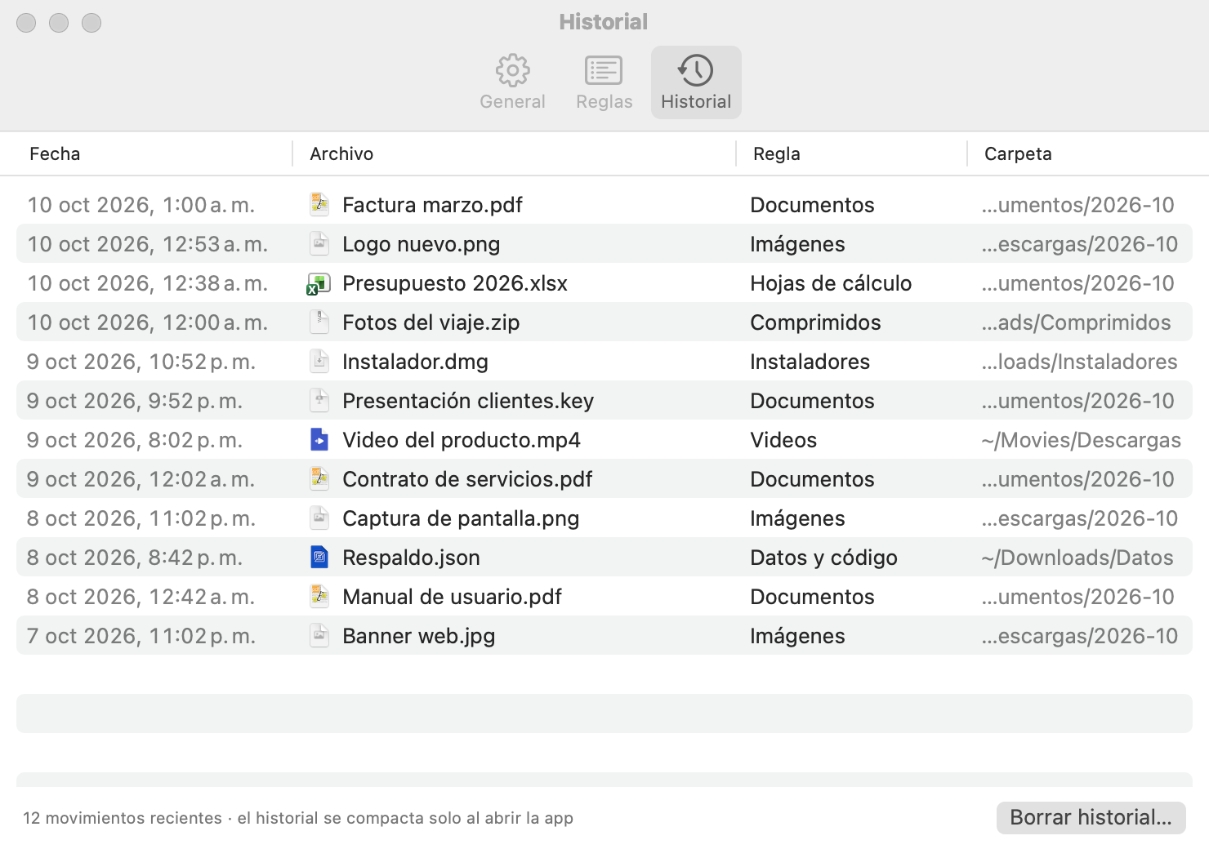Screen dimensions: 1209x849
Task: Click the Keynote icon for Presentación clientes.key
Action: [319, 400]
